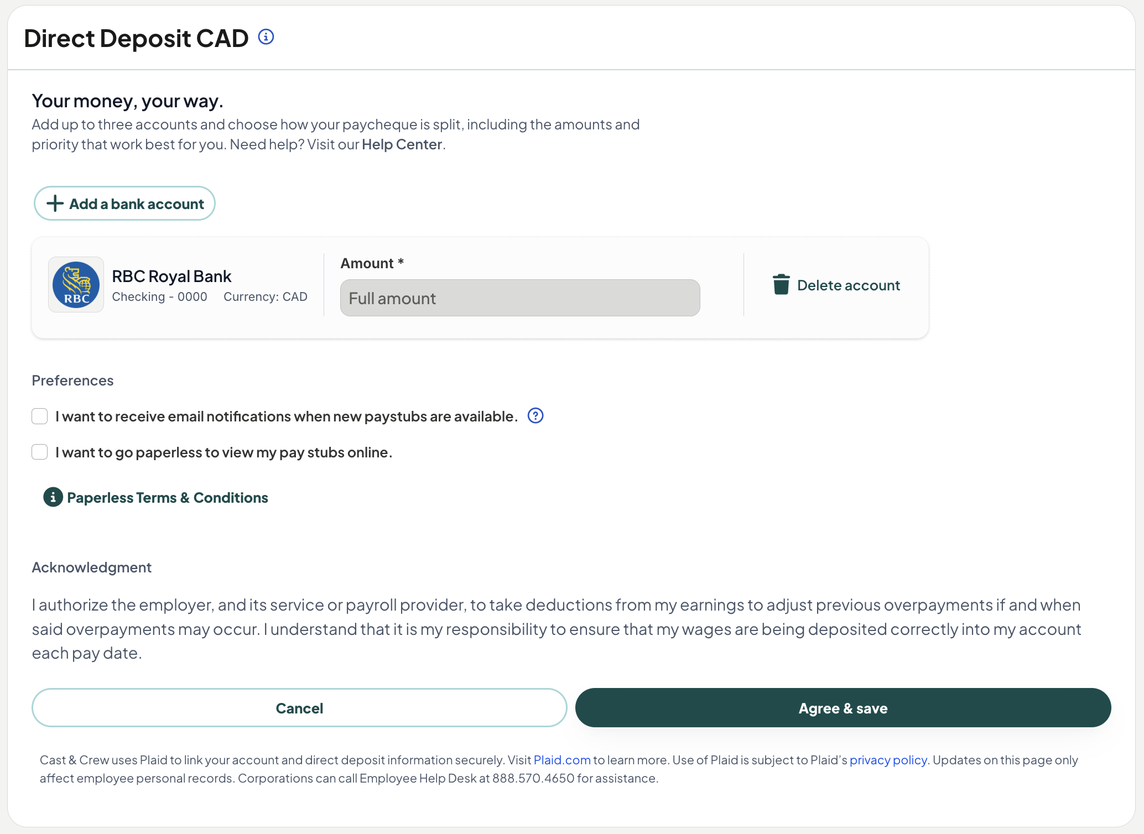Open the Help Center link
The image size is (1144, 834).
pyautogui.click(x=402, y=144)
